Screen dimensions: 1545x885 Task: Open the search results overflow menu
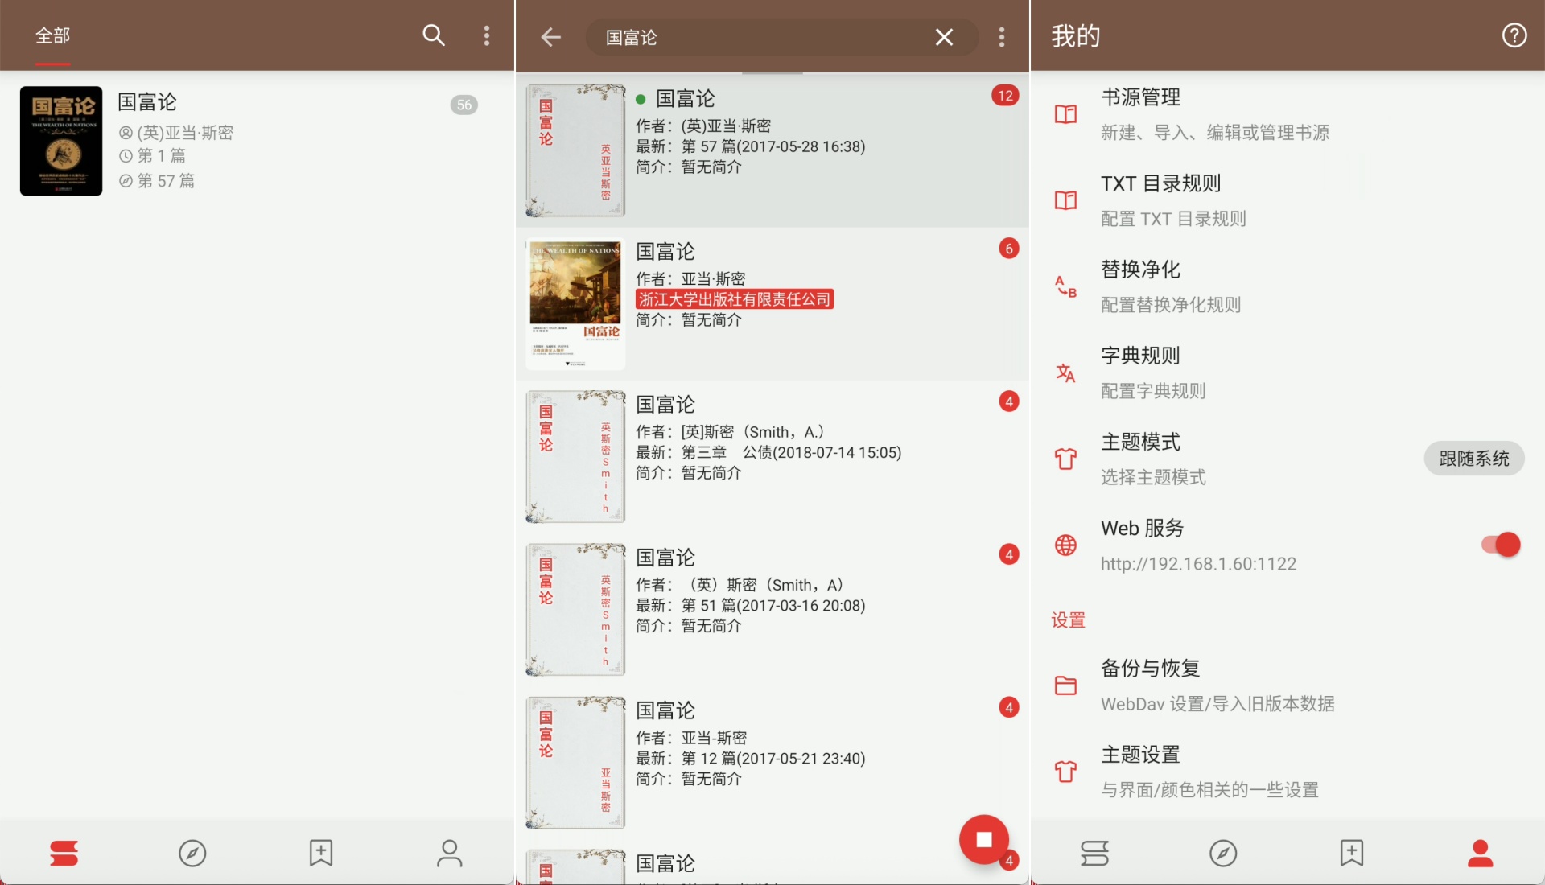tap(1002, 36)
